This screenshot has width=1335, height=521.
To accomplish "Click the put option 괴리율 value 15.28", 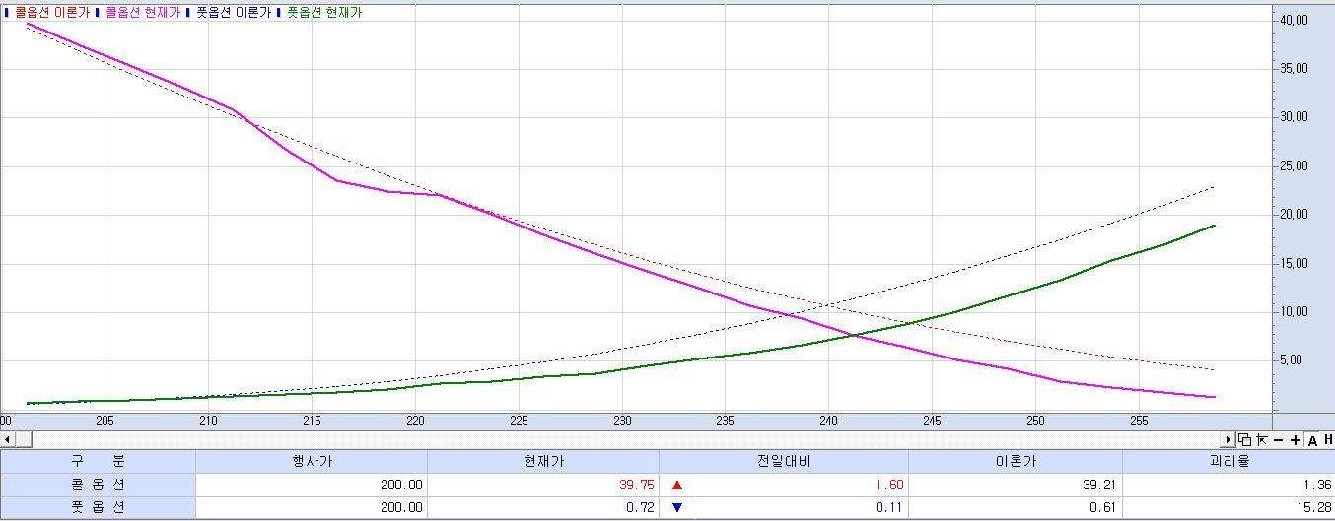I will click(1315, 508).
